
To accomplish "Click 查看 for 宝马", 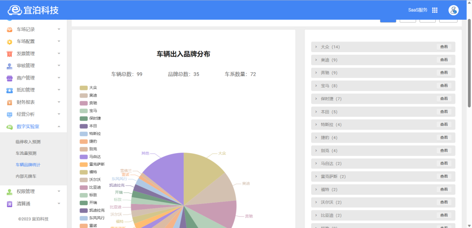I will pos(444,86).
